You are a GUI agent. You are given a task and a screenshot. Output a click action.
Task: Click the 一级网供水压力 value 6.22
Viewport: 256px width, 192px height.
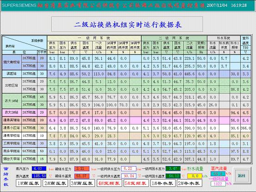[129, 168]
